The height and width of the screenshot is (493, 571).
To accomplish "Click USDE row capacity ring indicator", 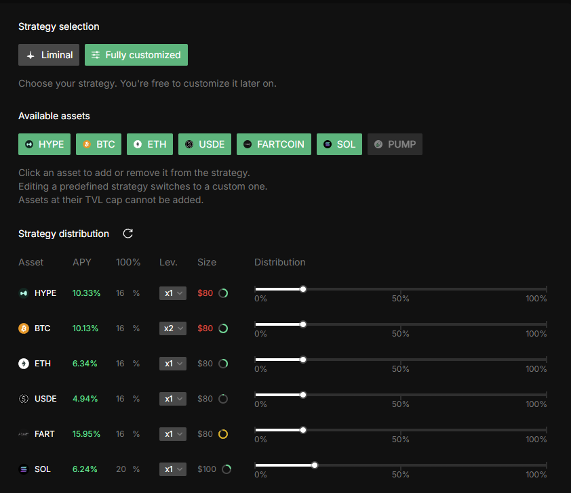I will point(223,399).
